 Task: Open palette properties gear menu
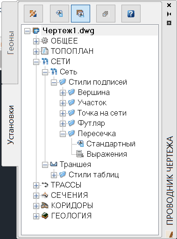pos(169,23)
